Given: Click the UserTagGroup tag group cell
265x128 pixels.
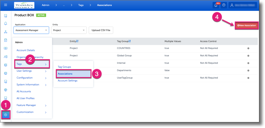Looking at the screenshot, I should point(125,78).
